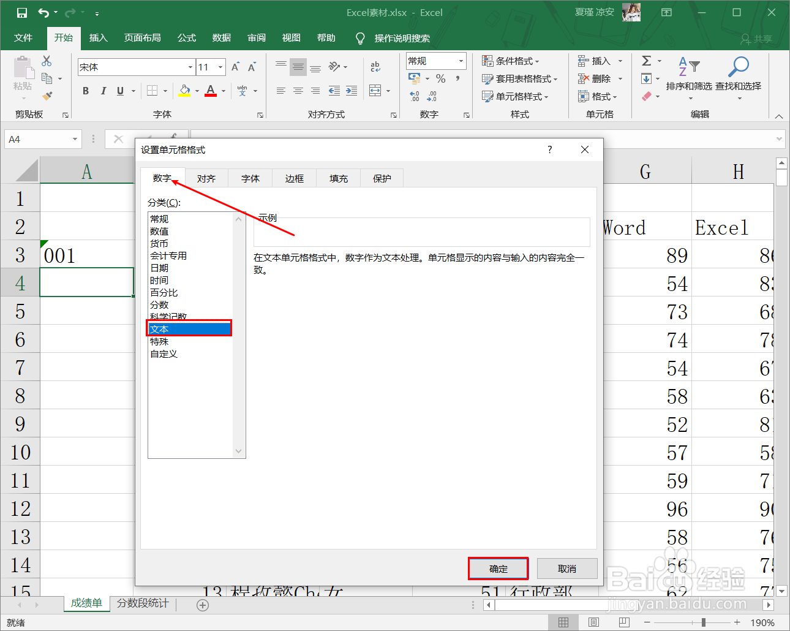Click the Increase Decimal icon
790x631 pixels.
point(413,96)
